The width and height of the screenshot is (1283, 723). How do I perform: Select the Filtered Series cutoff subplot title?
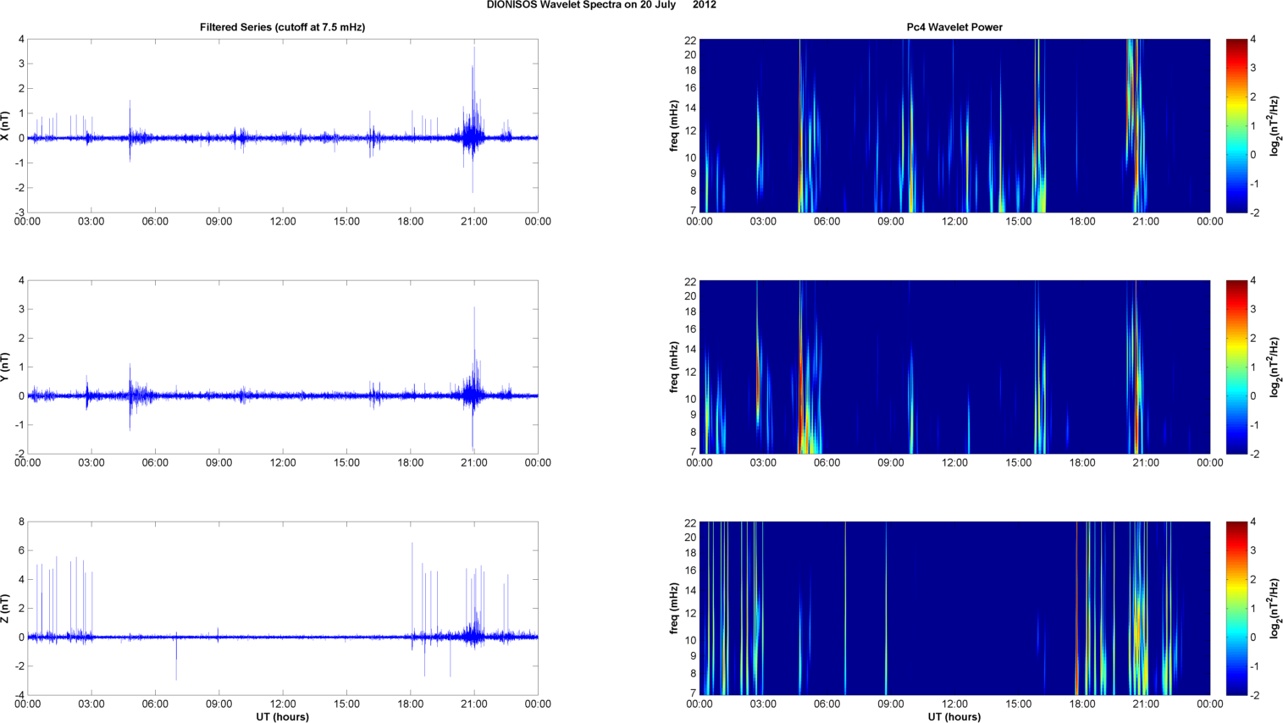tap(282, 27)
